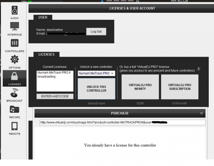The image size is (214, 166).
Task: Open the Controllers mixer icon
Action: [15, 43]
